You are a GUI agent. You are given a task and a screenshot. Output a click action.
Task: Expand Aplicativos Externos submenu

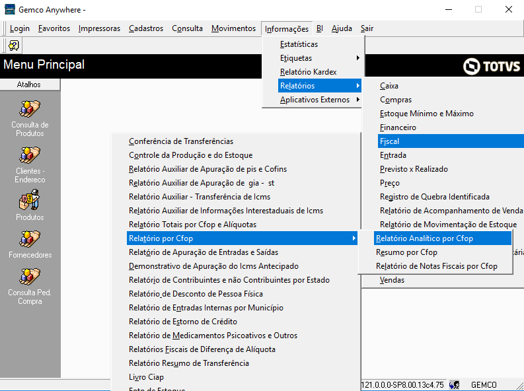pos(320,100)
